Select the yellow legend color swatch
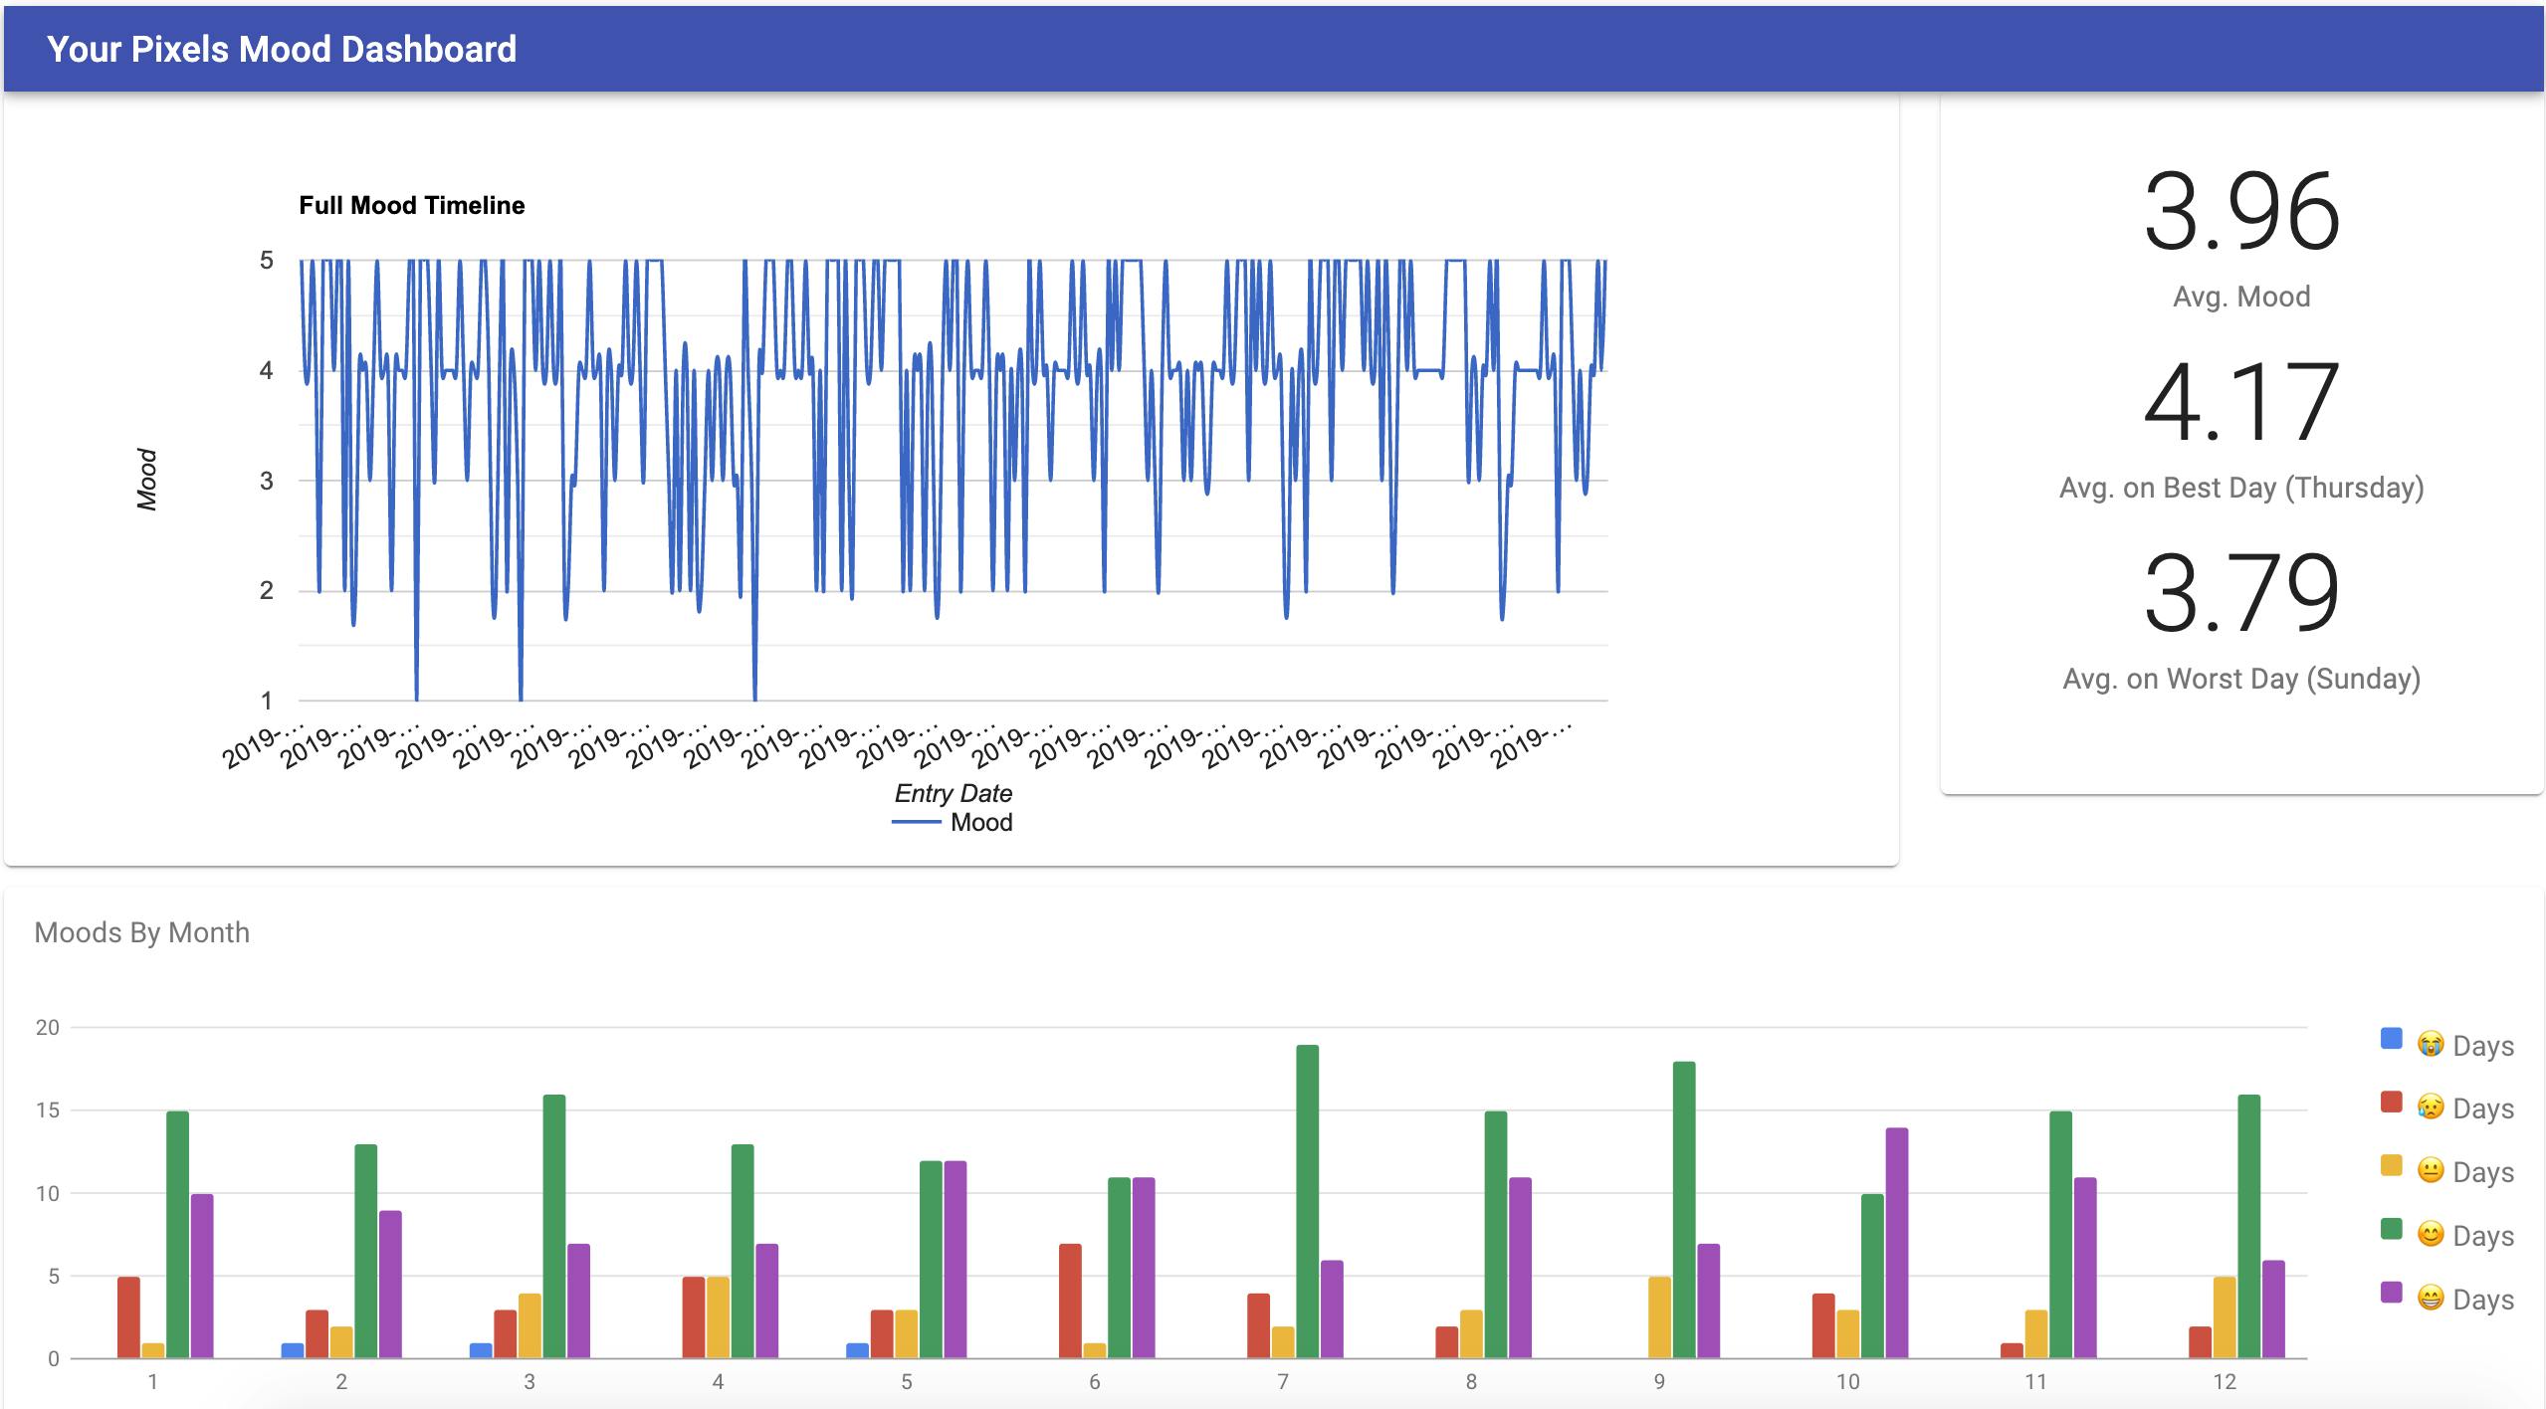The height and width of the screenshot is (1409, 2546). point(2391,1166)
